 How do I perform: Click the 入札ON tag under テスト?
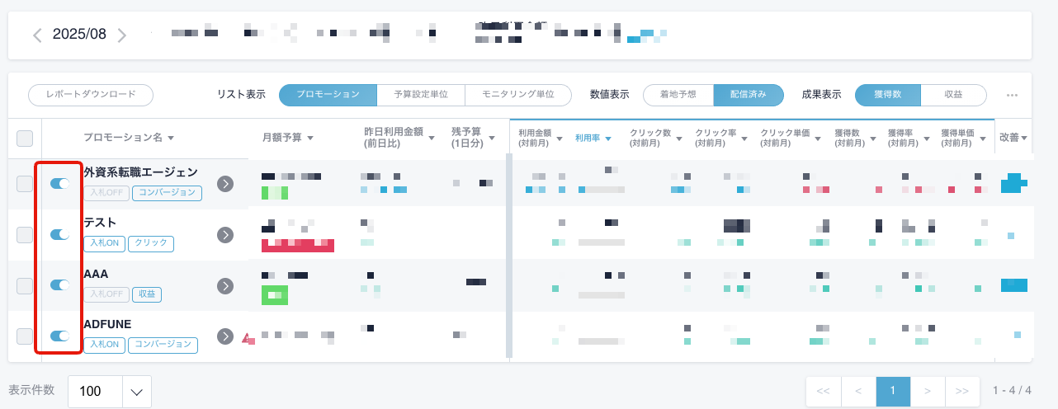pos(103,243)
